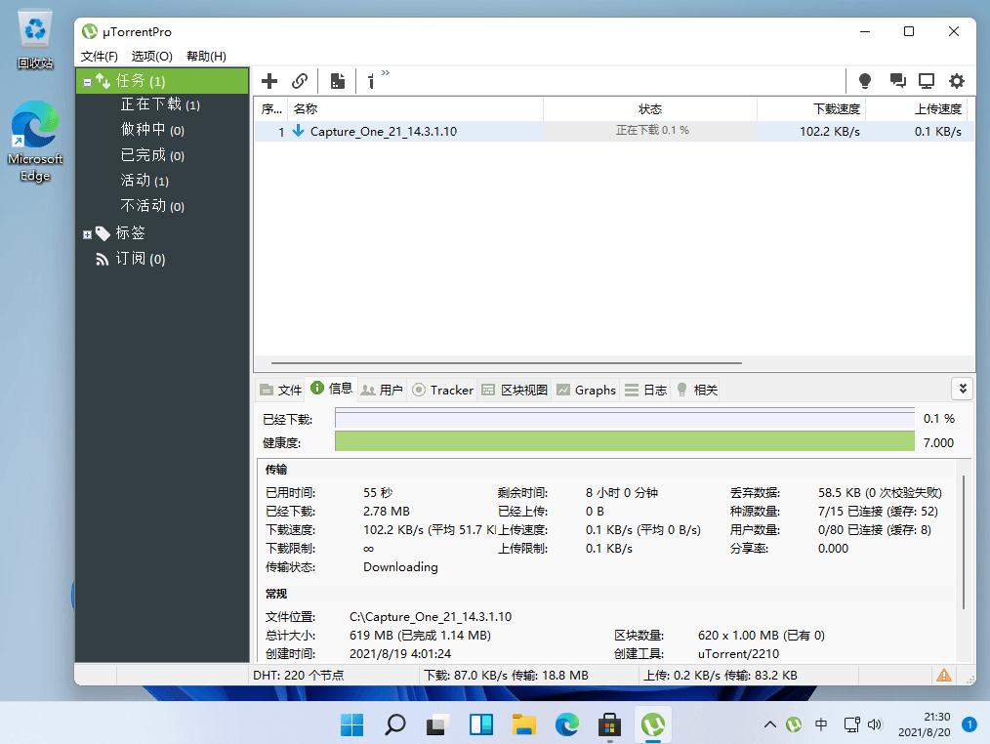This screenshot has width=990, height=744.
Task: Select 不活动 (0) in the sidebar
Action: point(152,206)
